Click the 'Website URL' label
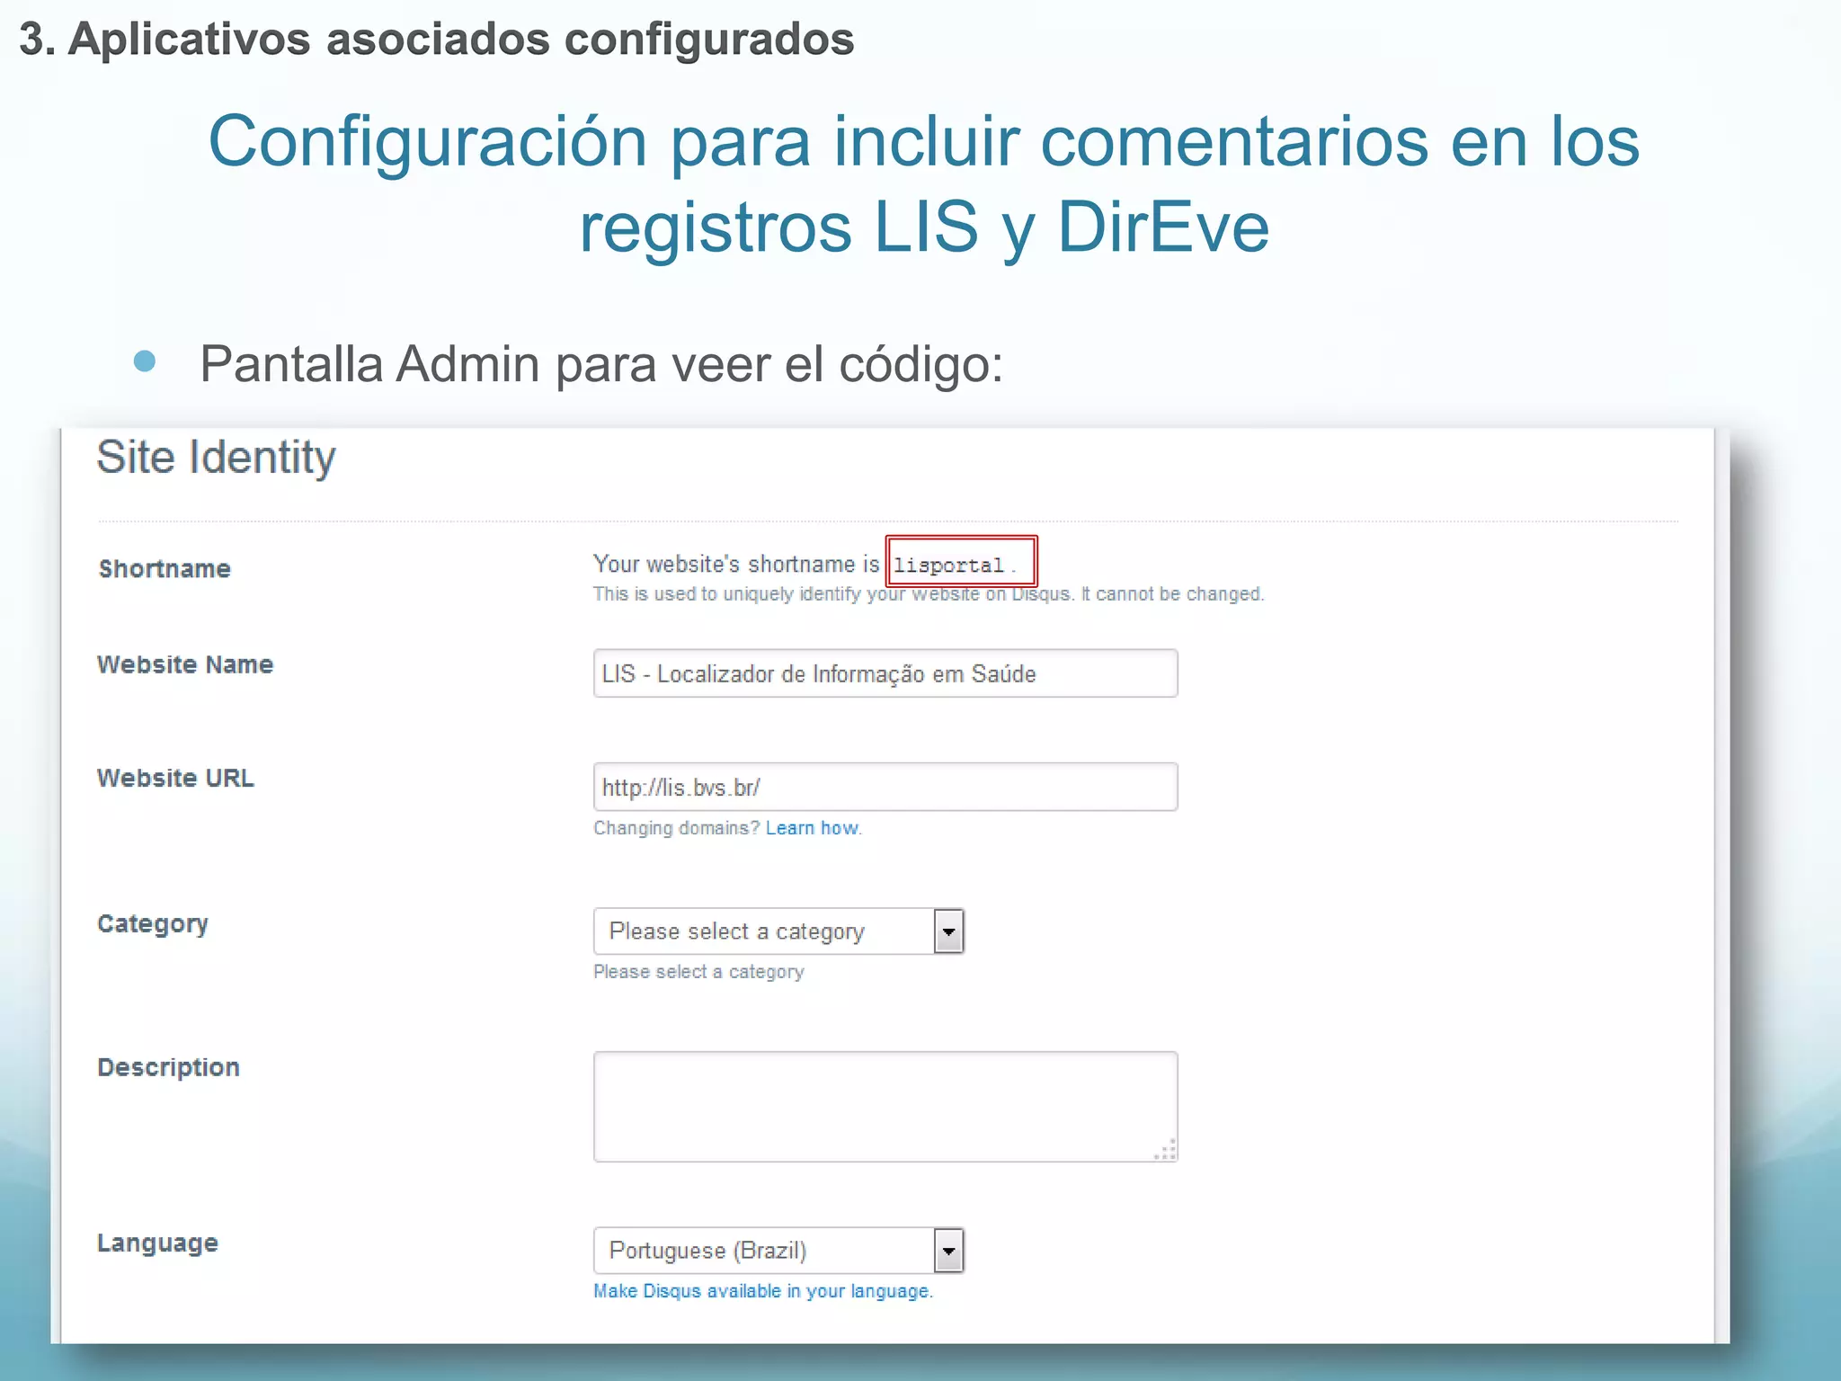The height and width of the screenshot is (1381, 1841). 175,778
